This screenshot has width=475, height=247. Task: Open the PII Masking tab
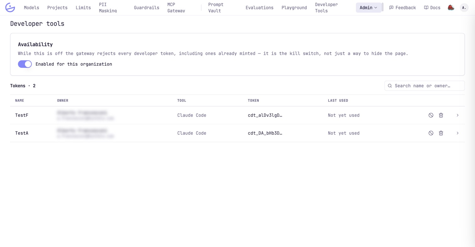pos(108,8)
